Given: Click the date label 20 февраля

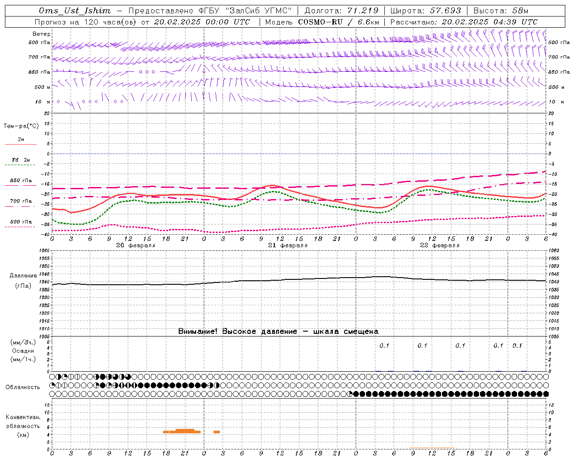Looking at the screenshot, I should (135, 245).
